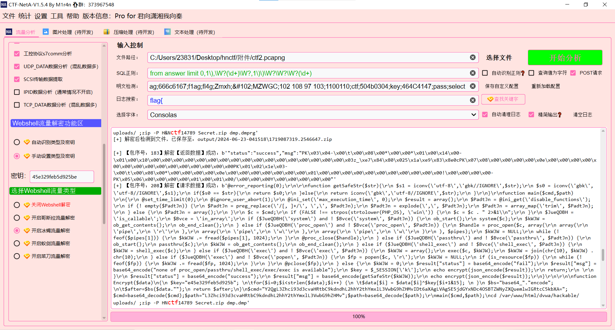Click the SQL正则 input field

(x=313, y=73)
